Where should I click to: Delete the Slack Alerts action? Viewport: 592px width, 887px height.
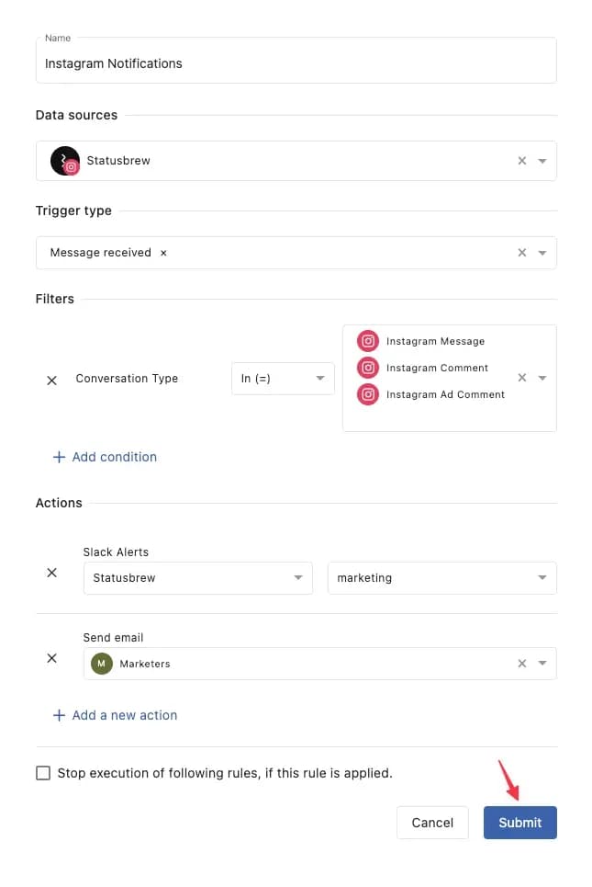51,573
